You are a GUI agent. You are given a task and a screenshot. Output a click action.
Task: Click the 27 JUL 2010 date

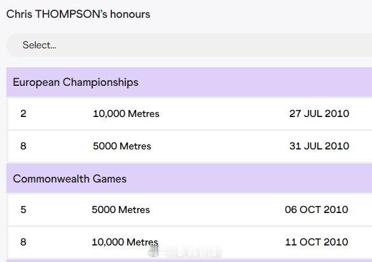tap(319, 114)
